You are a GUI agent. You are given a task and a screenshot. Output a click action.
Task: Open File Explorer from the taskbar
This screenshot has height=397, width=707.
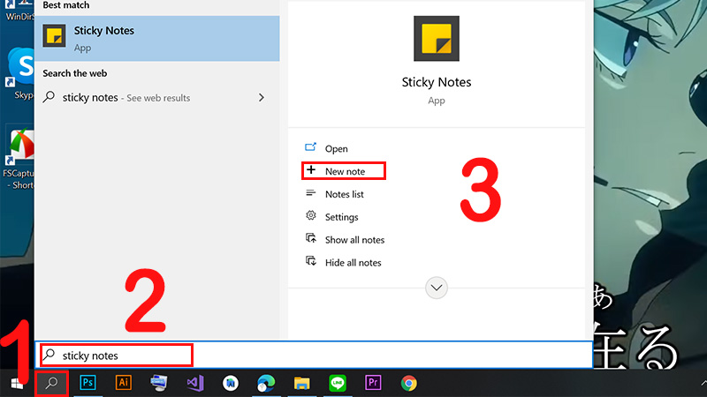click(302, 383)
